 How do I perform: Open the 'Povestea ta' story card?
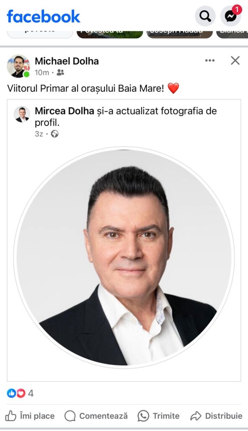tap(110, 34)
